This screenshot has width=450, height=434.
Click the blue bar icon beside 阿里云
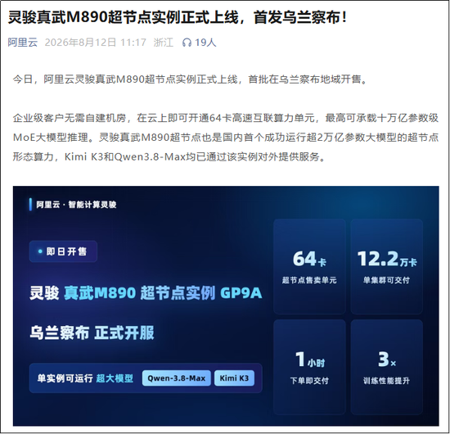(30, 205)
